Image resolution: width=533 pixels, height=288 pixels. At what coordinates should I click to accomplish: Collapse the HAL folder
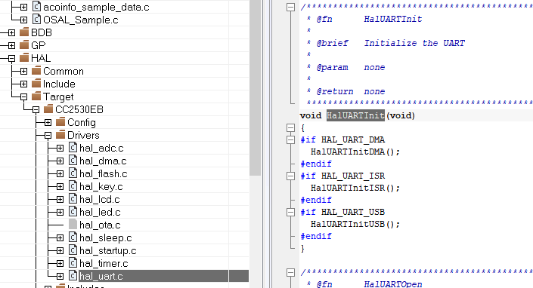click(11, 58)
